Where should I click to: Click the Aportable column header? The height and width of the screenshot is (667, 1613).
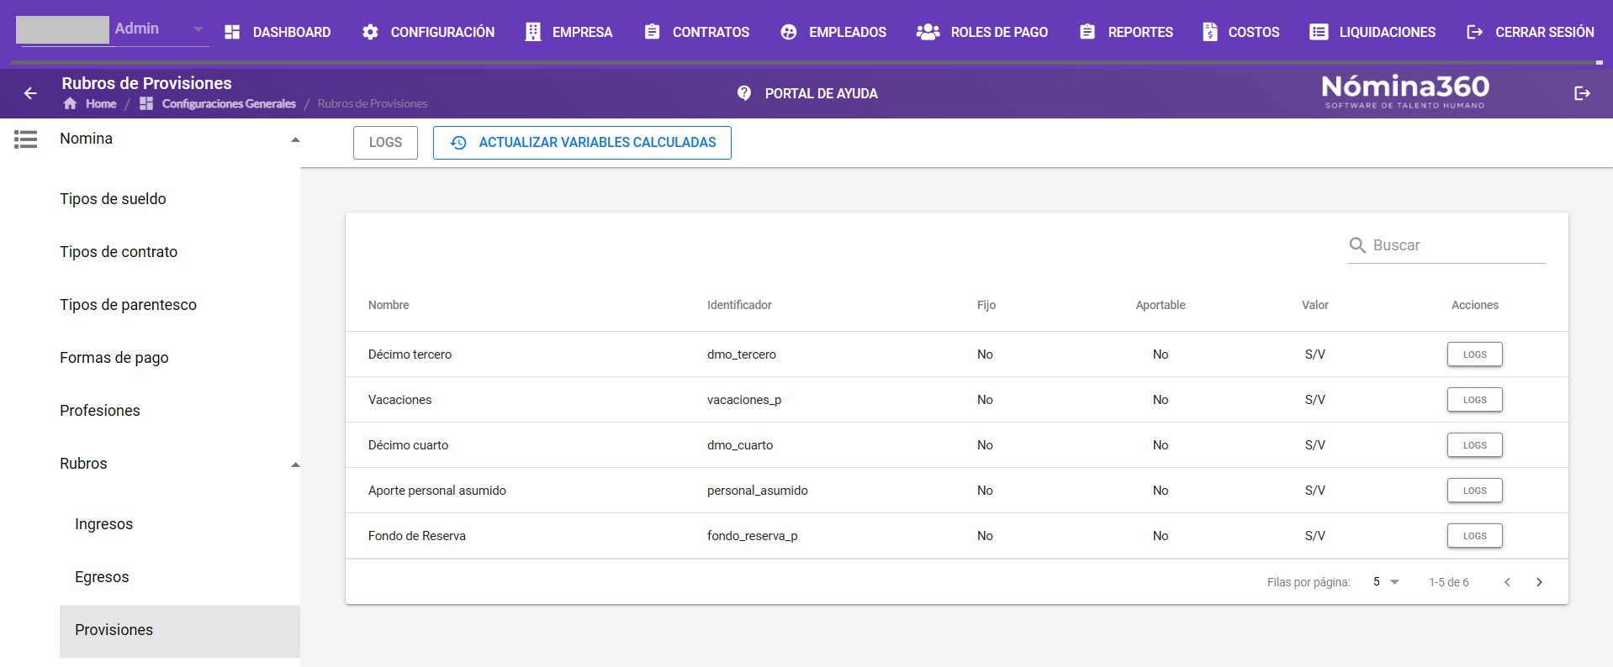[1161, 305]
